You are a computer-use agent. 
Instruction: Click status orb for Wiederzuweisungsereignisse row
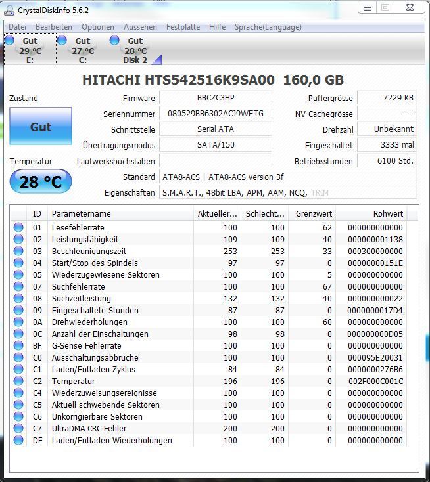click(18, 393)
